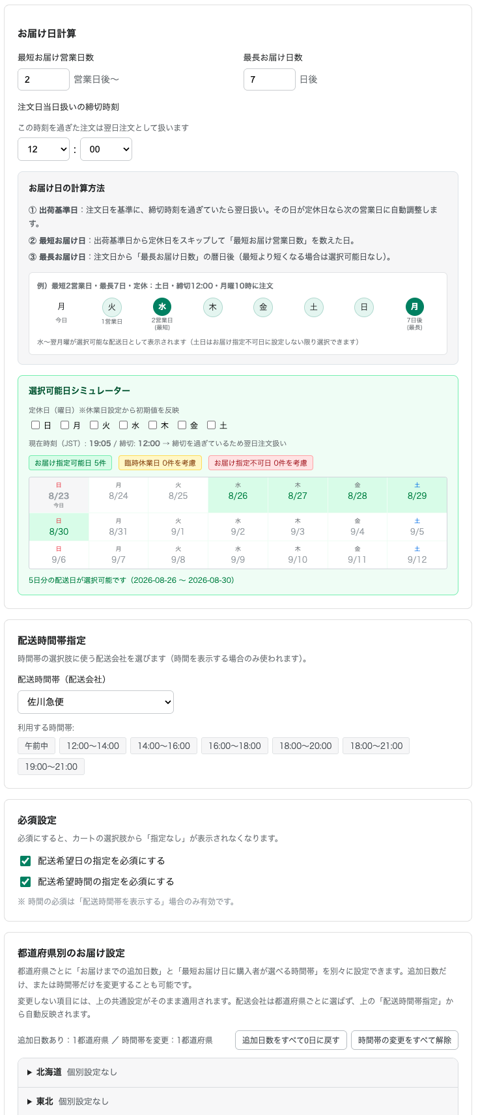
Task: Click the 午前中 time slot chip
Action: pyautogui.click(x=36, y=746)
